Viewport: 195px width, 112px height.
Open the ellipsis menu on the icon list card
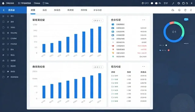[x=144, y=20]
